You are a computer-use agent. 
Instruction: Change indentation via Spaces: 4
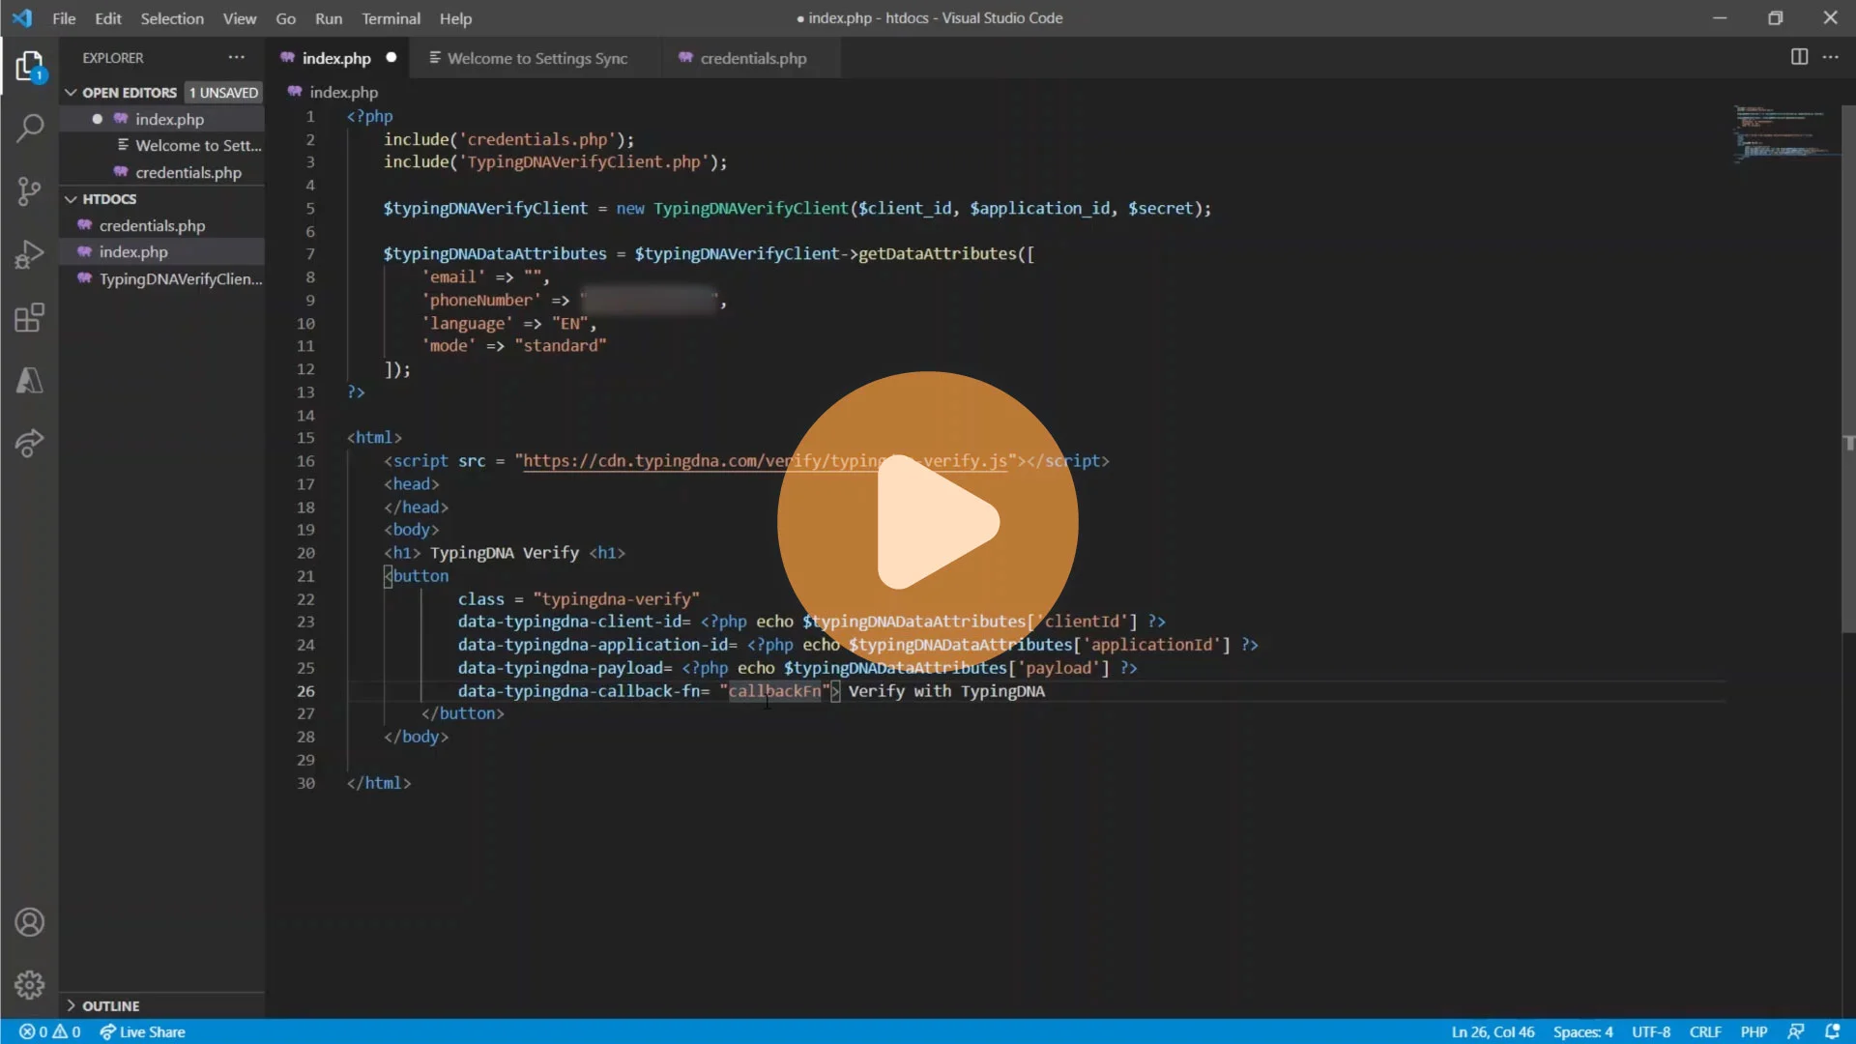(x=1582, y=1031)
